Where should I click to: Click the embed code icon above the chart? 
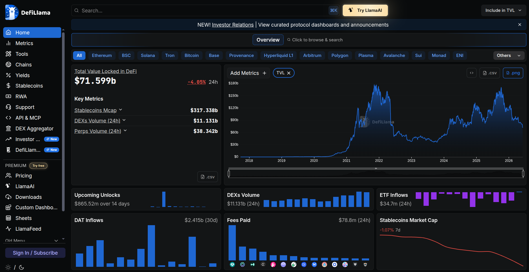pos(472,73)
